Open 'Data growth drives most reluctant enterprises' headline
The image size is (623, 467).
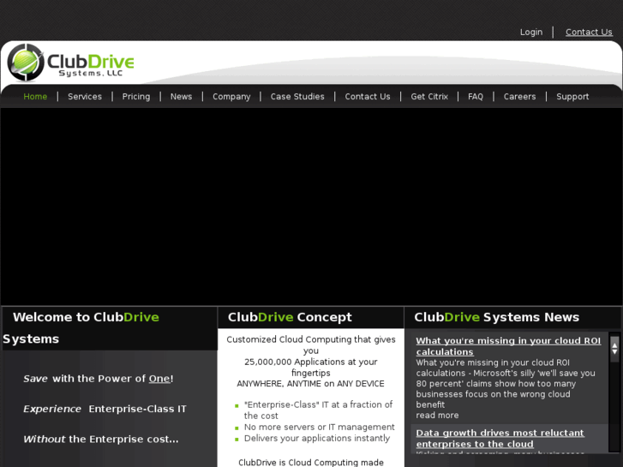click(500, 439)
